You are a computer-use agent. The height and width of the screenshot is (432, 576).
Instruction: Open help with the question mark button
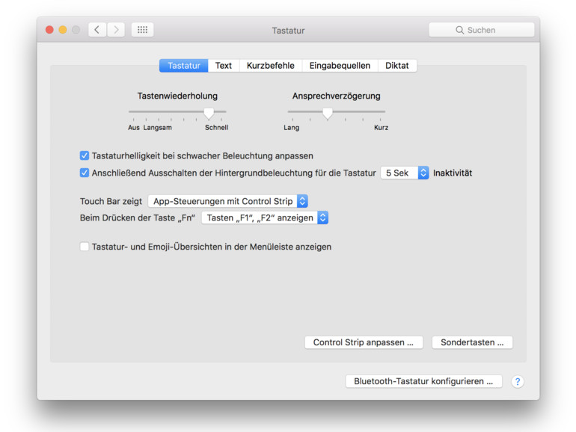coord(517,382)
